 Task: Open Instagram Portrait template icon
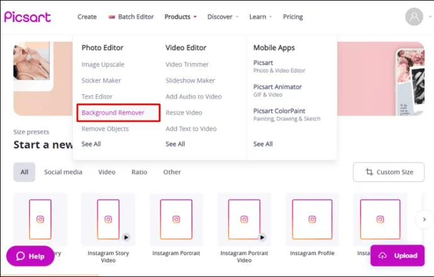pos(176,219)
